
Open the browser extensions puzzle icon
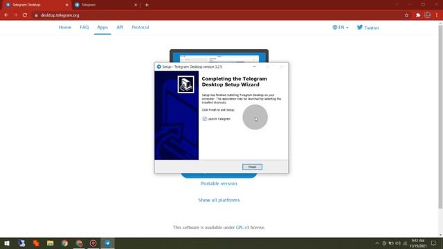tap(418, 15)
